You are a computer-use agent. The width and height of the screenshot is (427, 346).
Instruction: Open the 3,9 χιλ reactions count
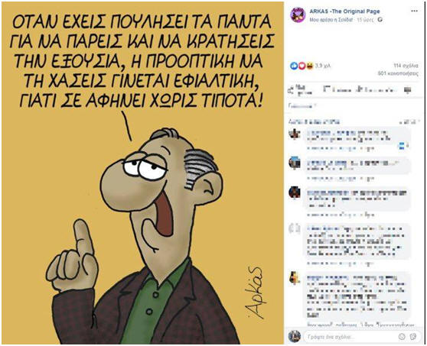[322, 66]
